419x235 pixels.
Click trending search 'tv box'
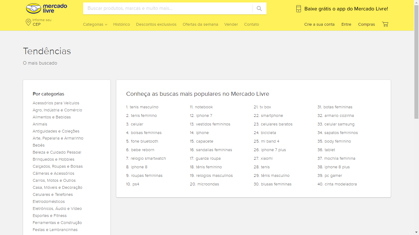265,107
